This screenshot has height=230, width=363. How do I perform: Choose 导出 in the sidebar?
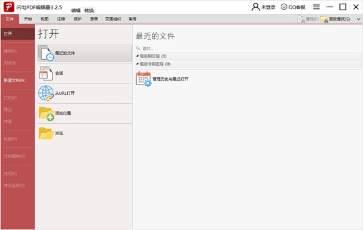8,110
